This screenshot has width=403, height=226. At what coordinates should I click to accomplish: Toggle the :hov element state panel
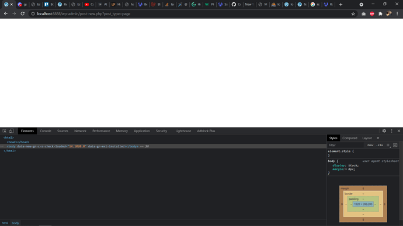[x=370, y=145]
